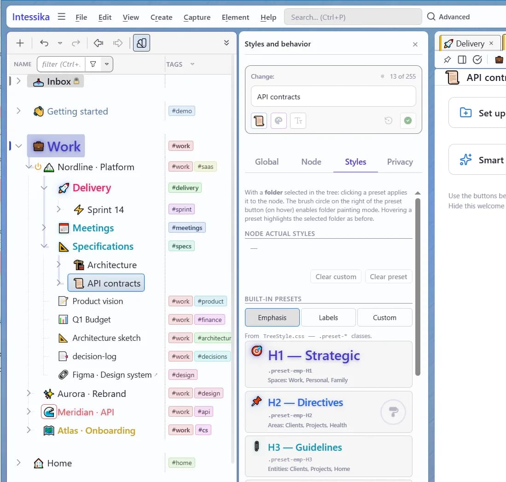
Task: Click the Clear preset button
Action: [389, 276]
